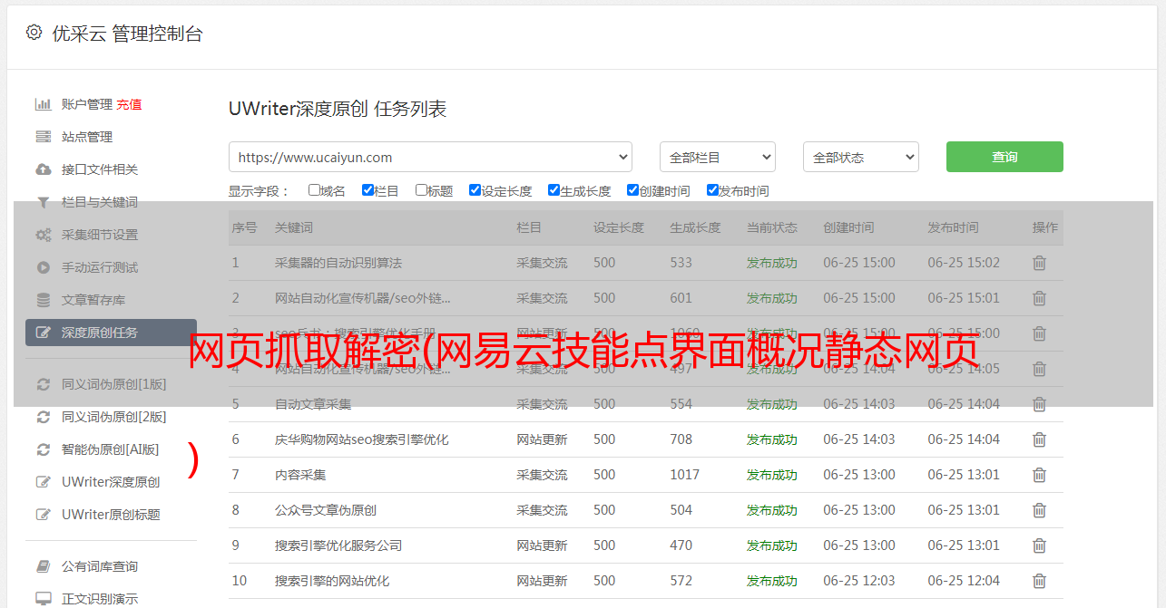Open the site URL dropdown

[430, 157]
